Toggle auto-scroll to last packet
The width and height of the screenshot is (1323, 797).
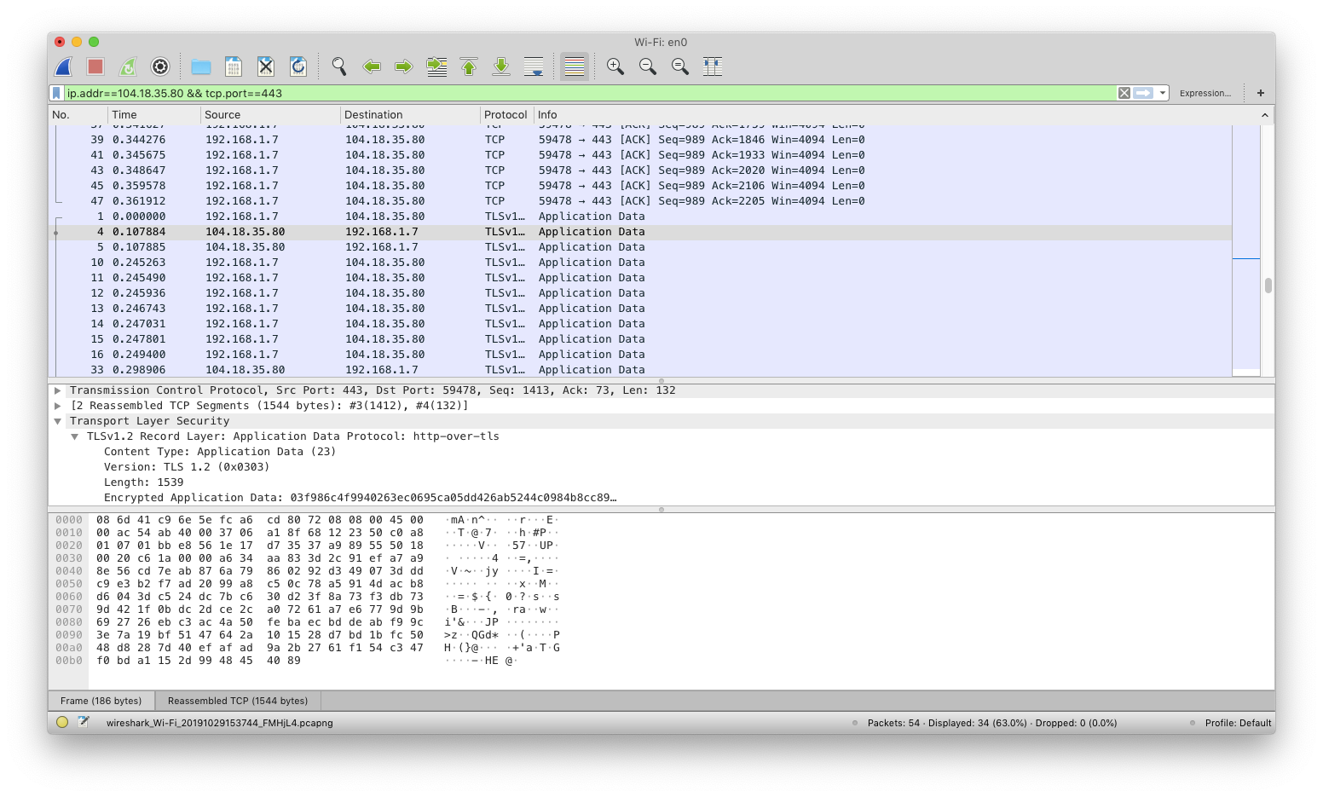point(534,66)
